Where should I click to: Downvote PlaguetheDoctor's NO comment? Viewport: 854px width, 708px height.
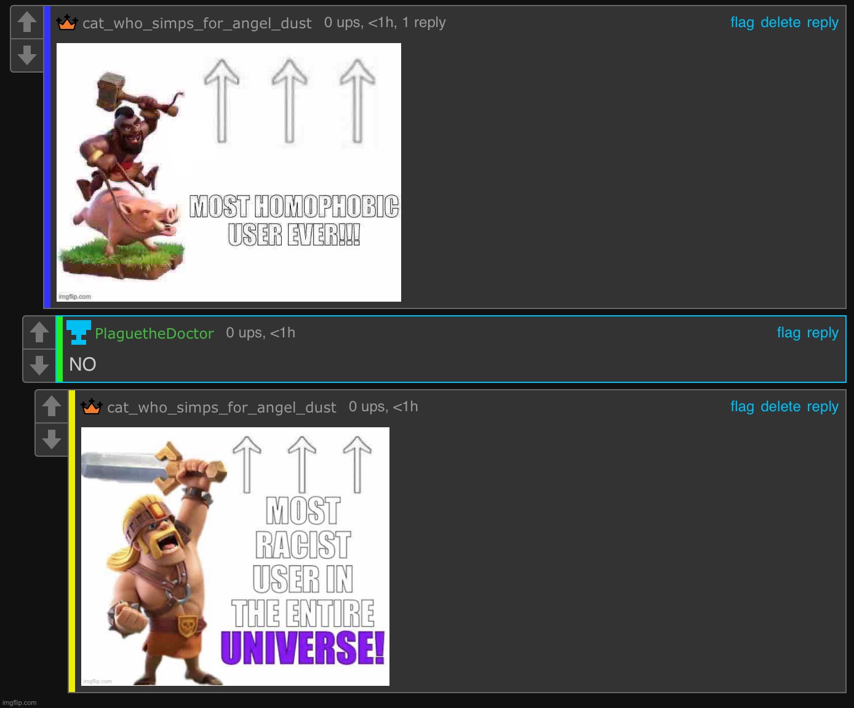click(39, 365)
